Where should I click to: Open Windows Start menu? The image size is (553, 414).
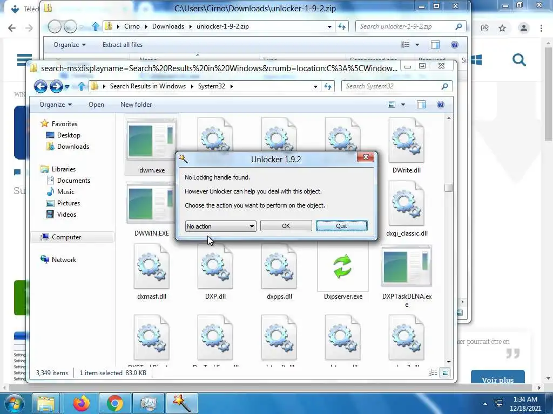click(14, 403)
